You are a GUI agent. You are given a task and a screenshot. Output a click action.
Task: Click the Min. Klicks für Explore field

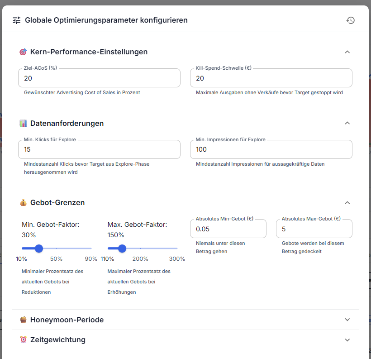[99, 149]
